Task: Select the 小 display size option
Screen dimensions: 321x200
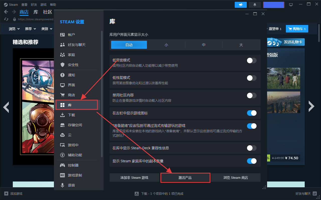Action: [x=166, y=45]
